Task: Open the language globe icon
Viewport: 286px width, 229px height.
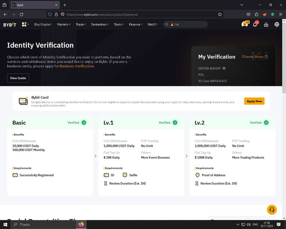Action: coord(277,24)
